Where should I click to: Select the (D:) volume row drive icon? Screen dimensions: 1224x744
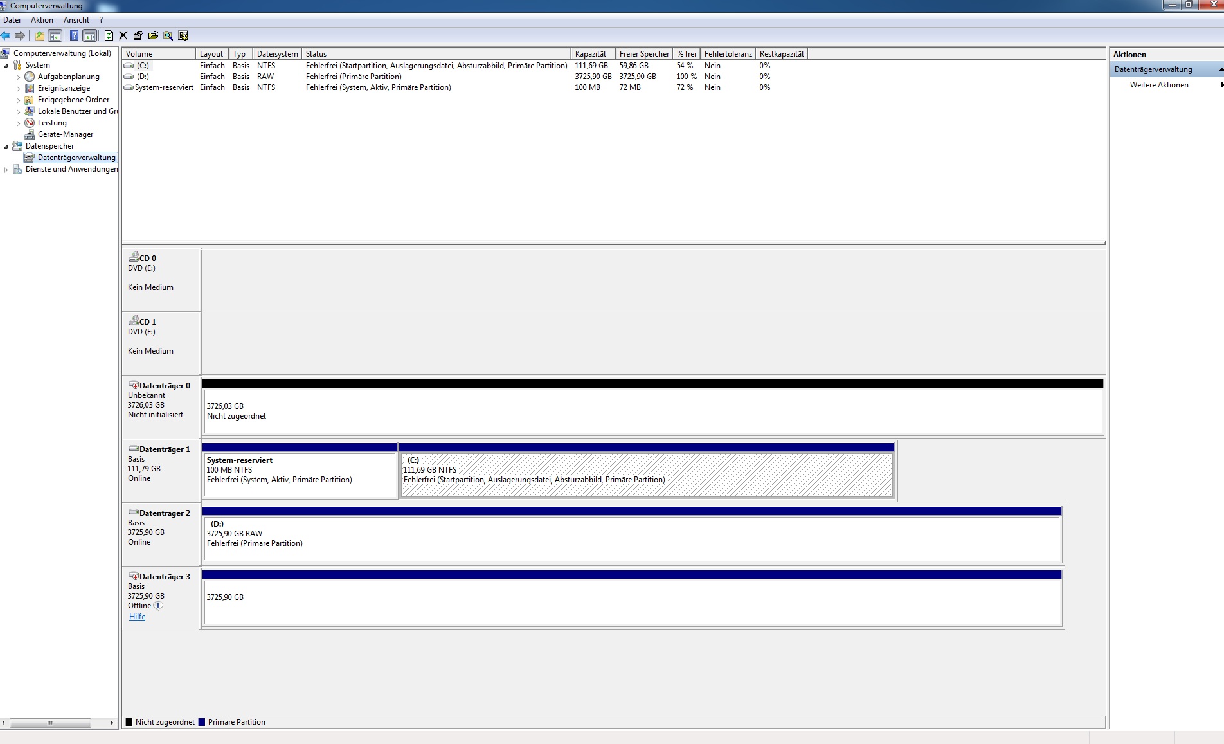click(129, 77)
